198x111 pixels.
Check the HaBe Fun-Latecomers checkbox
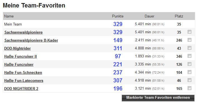190,80
